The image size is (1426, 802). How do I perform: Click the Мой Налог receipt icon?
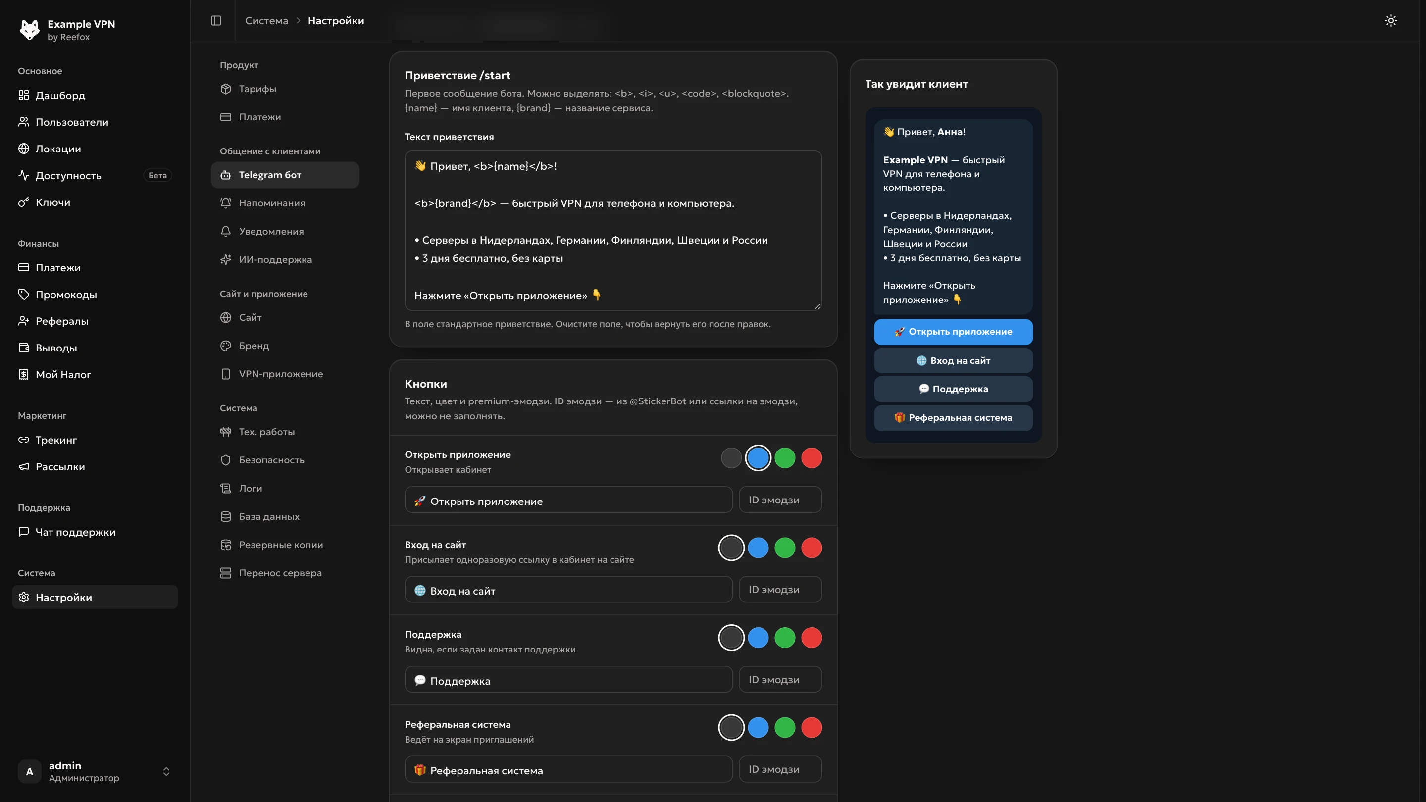[x=23, y=374]
